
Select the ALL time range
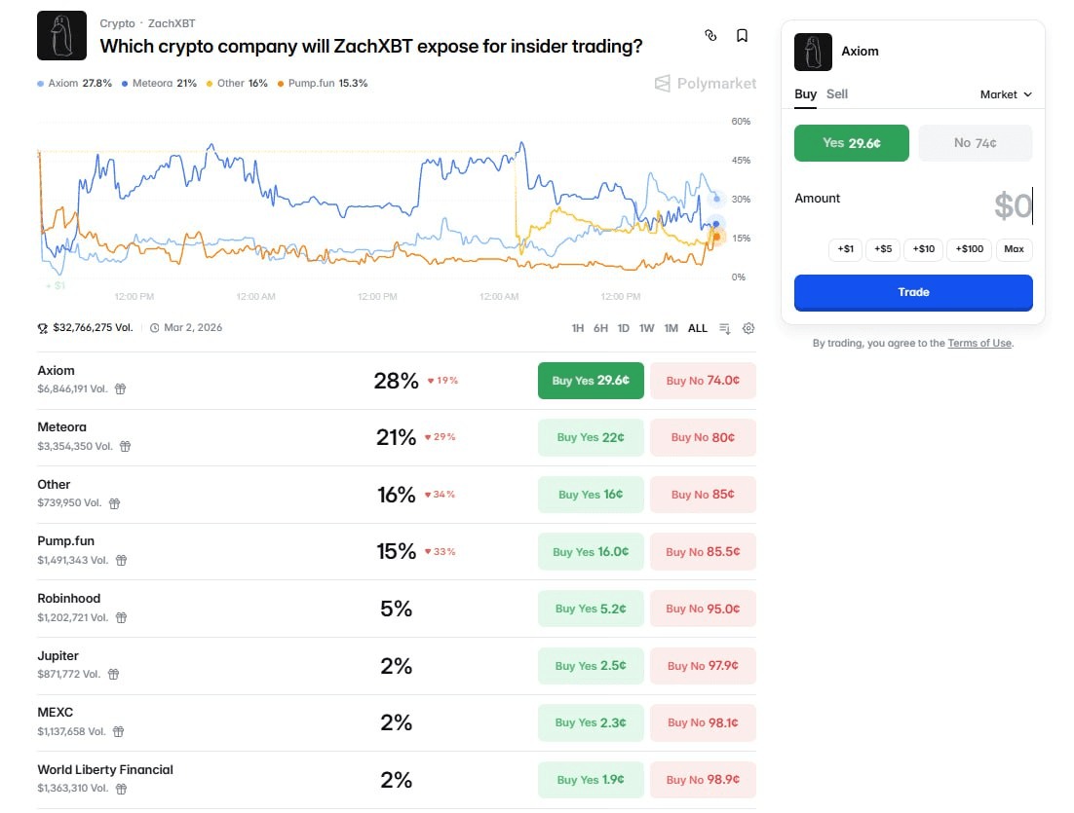698,328
